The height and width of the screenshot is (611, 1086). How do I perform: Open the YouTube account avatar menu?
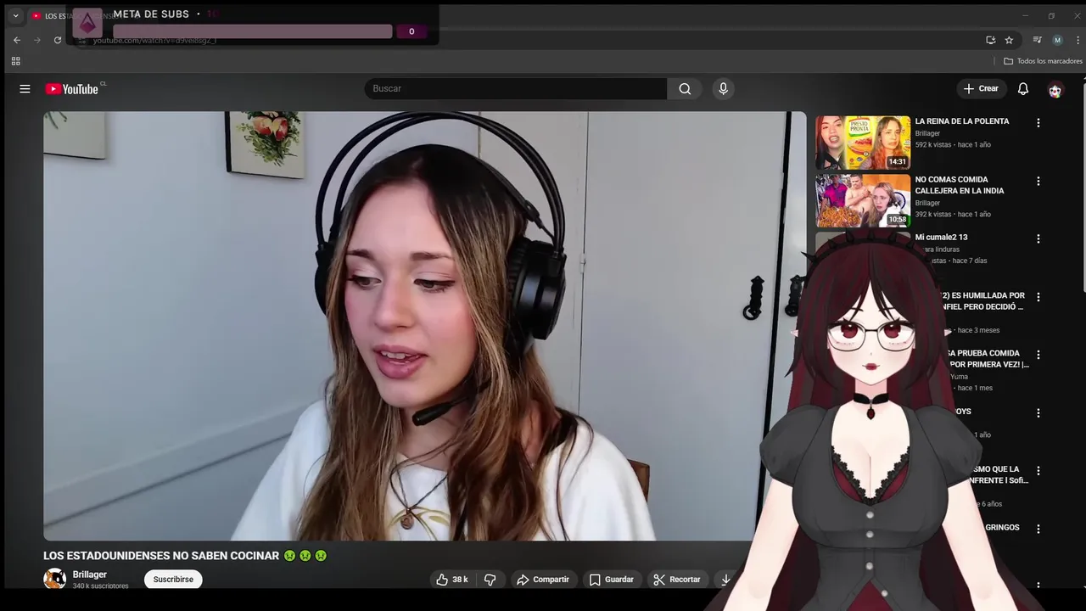coord(1055,90)
